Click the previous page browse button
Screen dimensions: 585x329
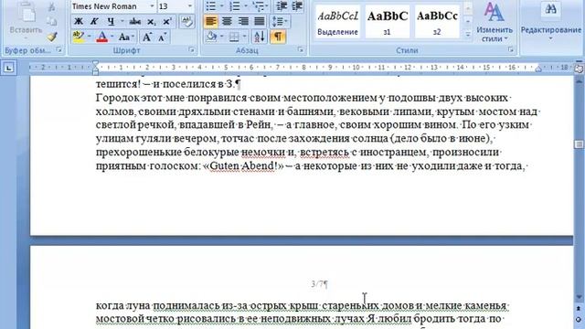(579, 309)
